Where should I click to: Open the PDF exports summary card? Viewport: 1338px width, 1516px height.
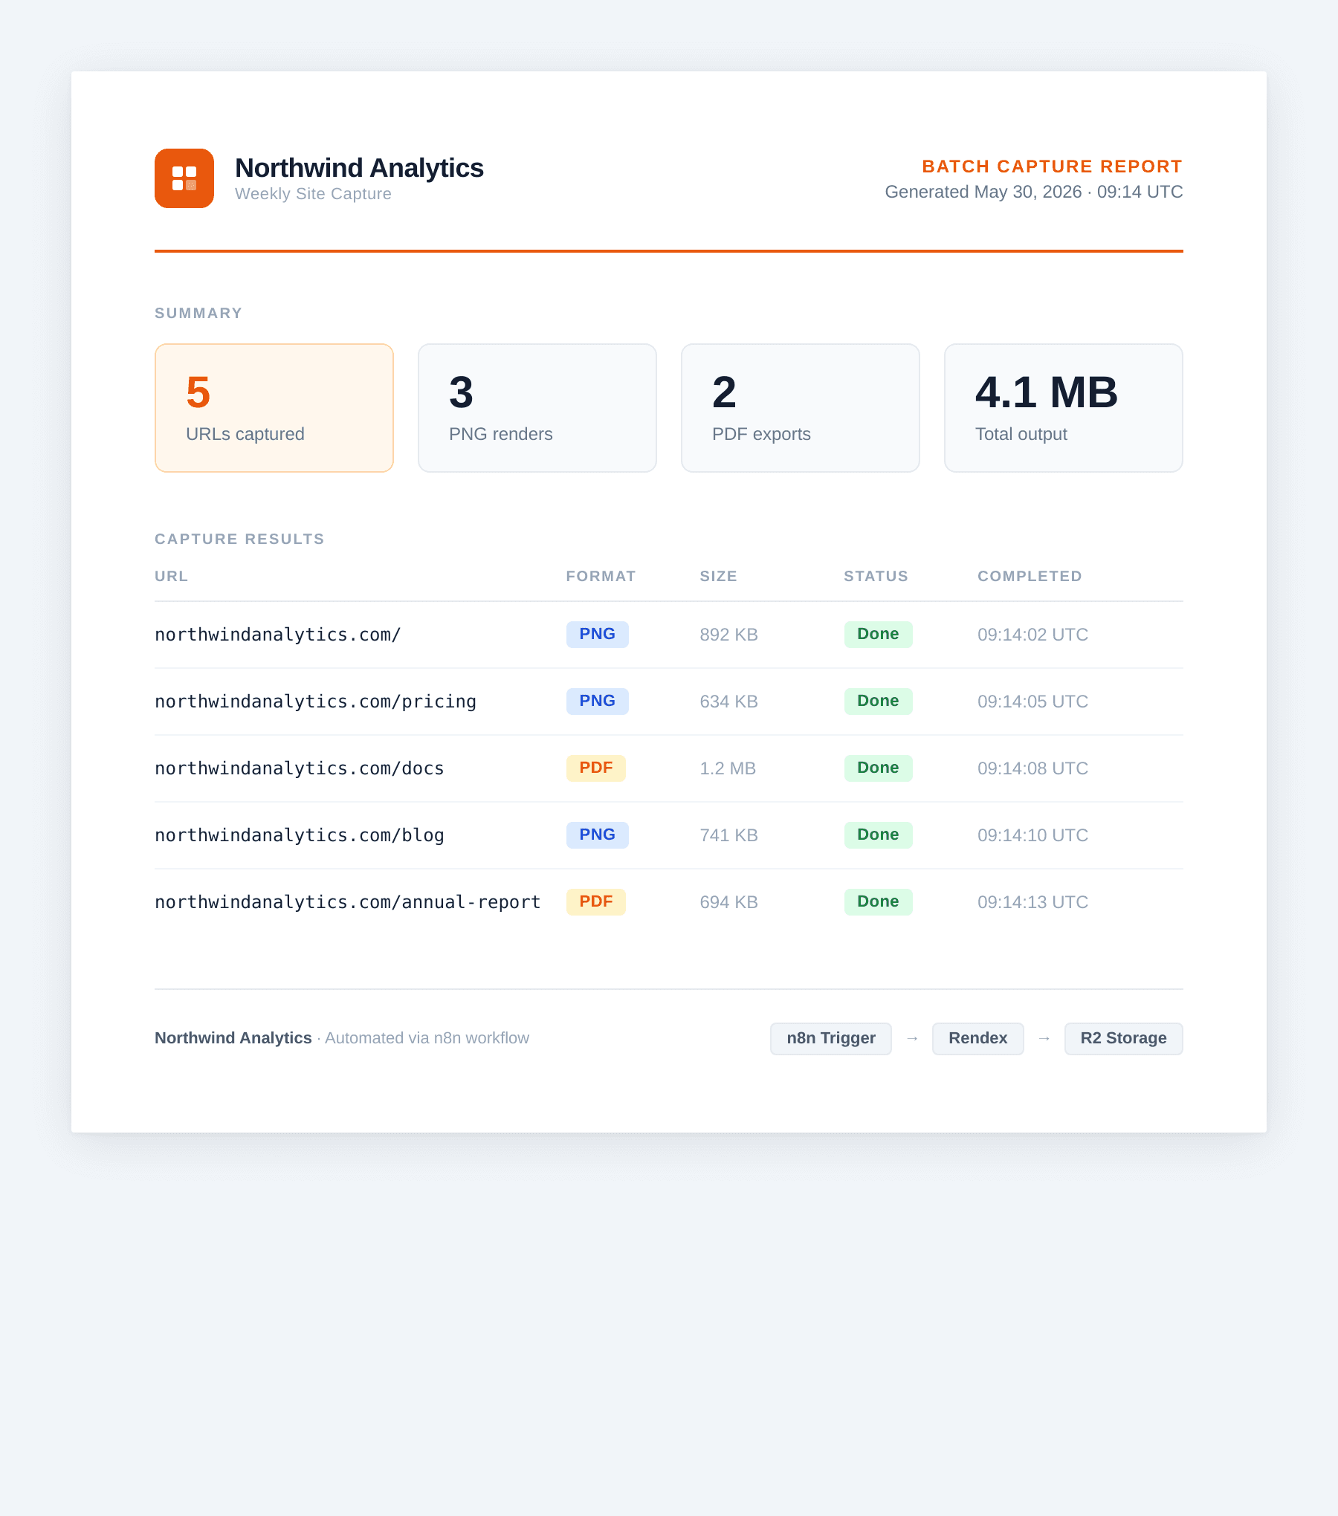pyautogui.click(x=801, y=408)
